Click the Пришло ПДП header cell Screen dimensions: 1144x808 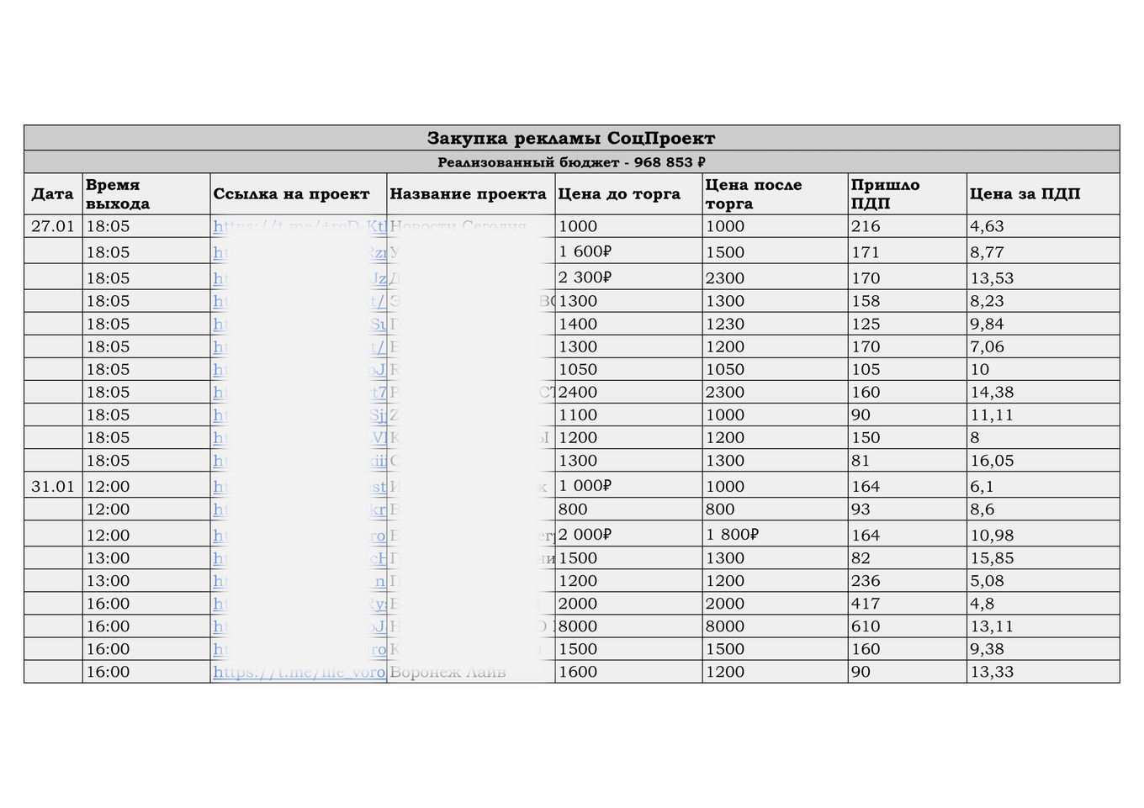(908, 194)
